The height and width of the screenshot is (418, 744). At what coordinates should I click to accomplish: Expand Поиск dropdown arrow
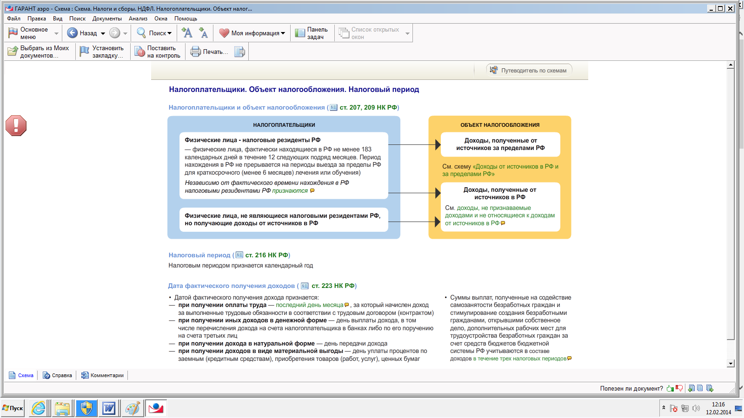169,33
